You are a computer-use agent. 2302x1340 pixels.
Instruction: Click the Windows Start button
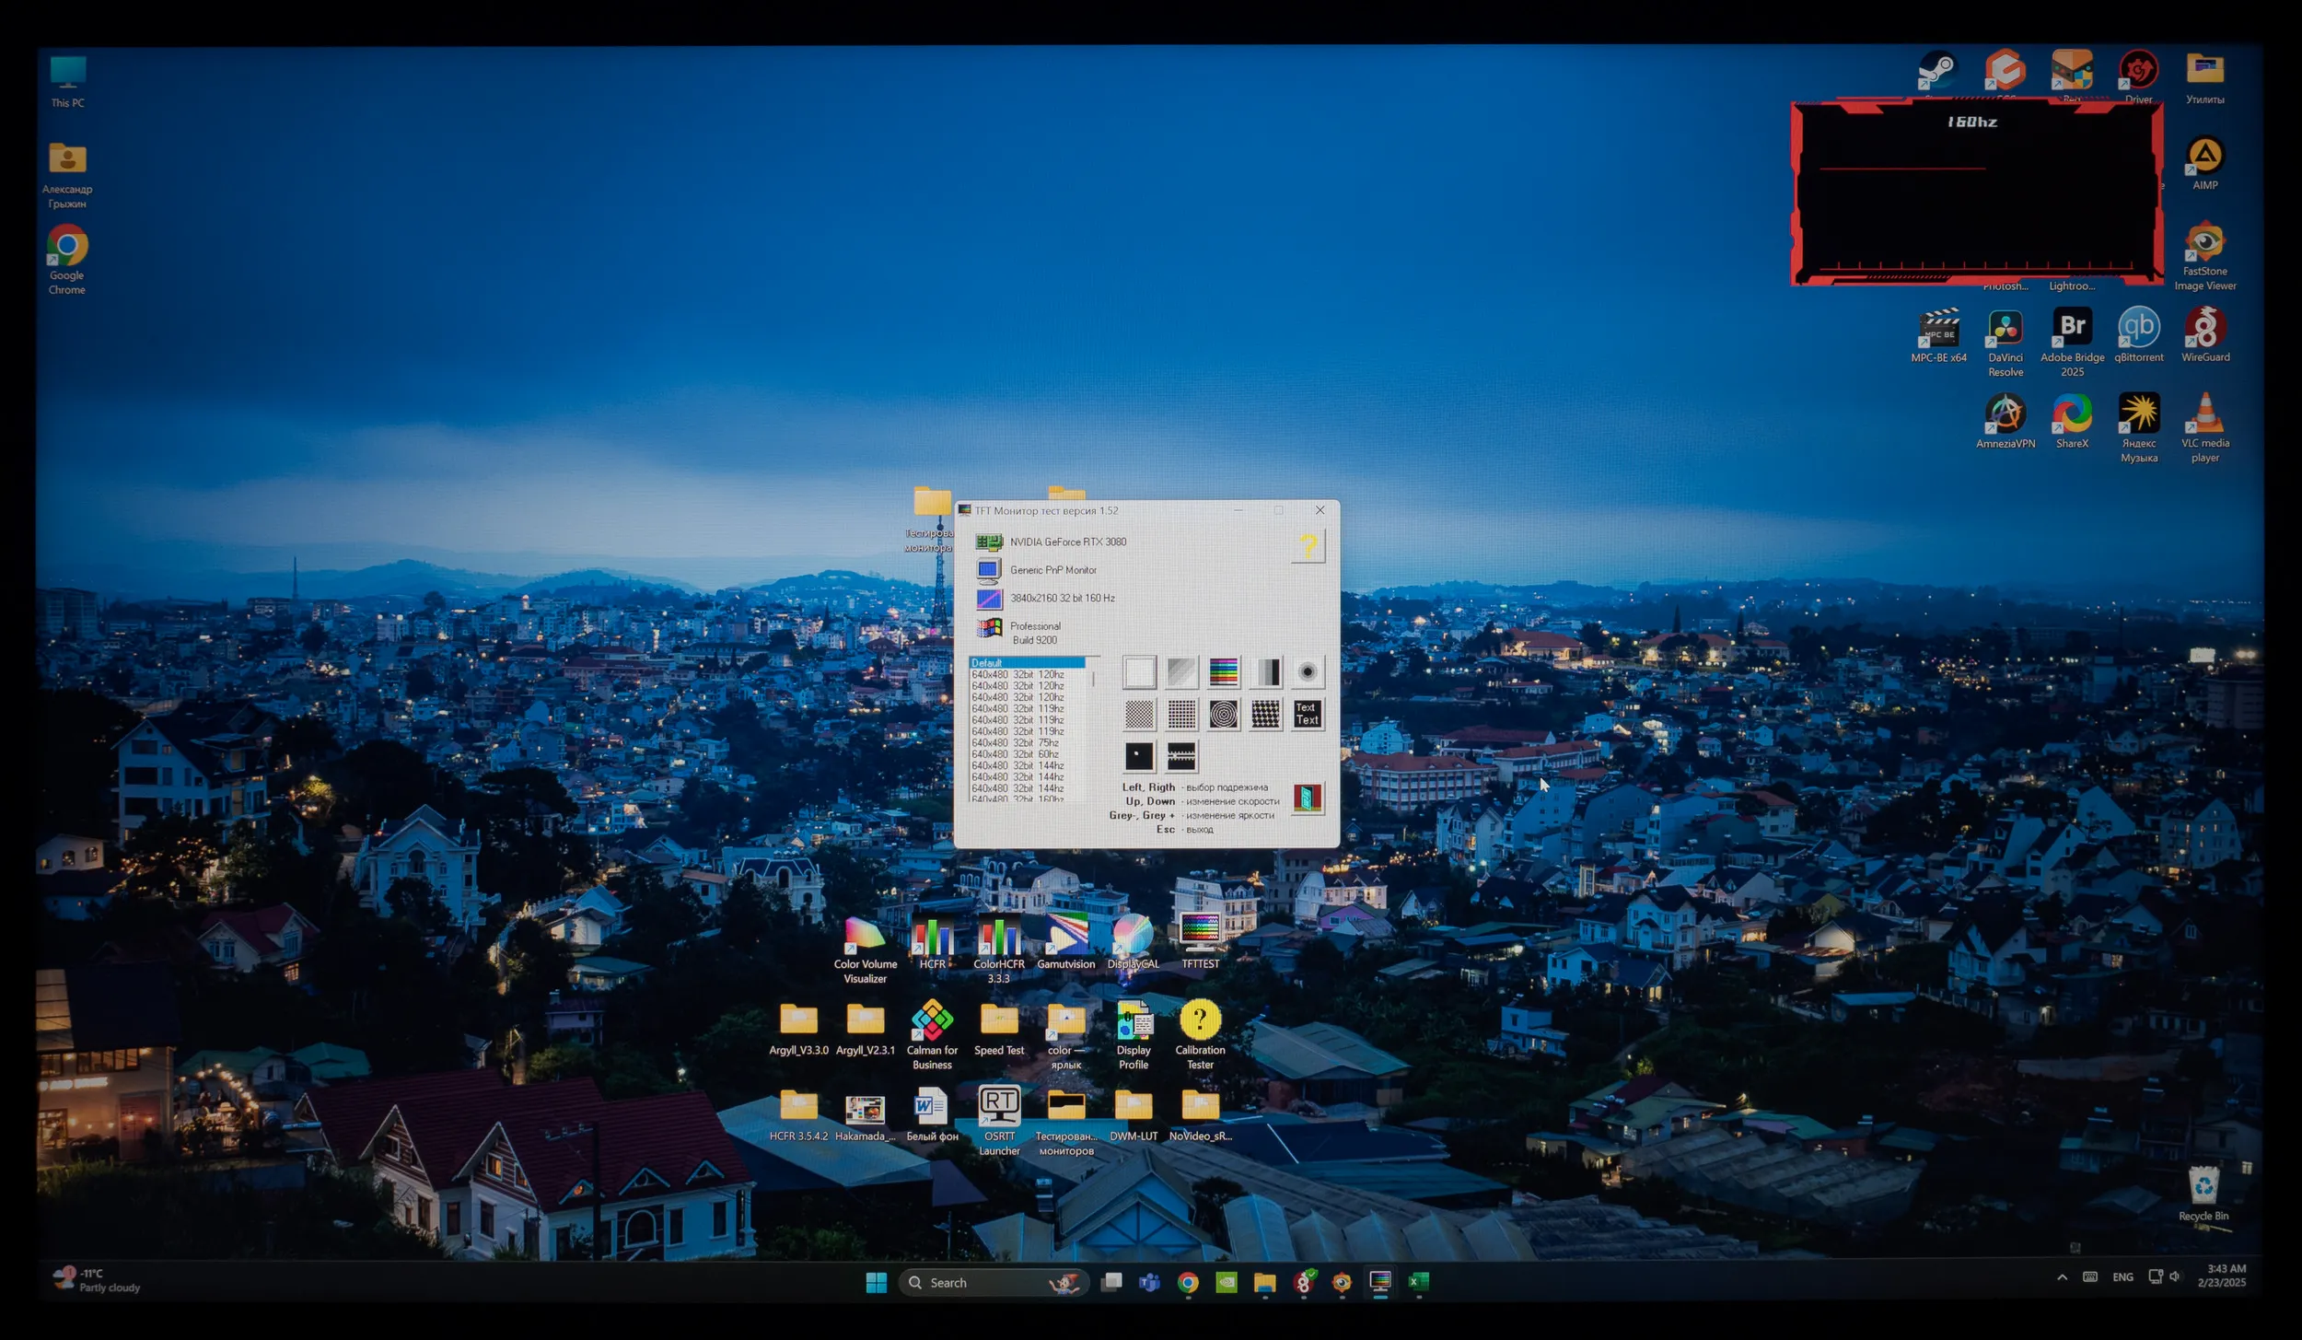coord(876,1283)
